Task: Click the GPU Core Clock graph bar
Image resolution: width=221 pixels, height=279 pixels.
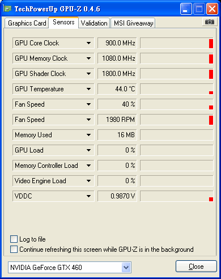Action: [177, 43]
